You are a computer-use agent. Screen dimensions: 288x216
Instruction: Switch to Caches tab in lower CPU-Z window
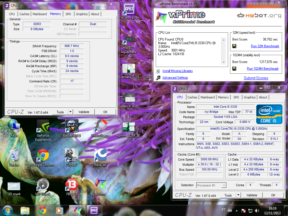click(x=192, y=97)
